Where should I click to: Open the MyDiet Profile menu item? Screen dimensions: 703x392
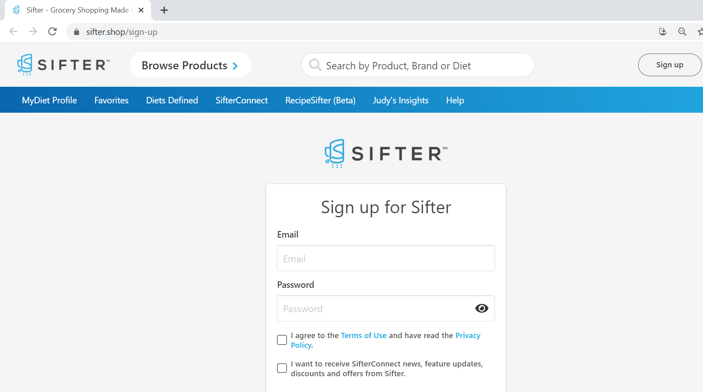(x=49, y=100)
